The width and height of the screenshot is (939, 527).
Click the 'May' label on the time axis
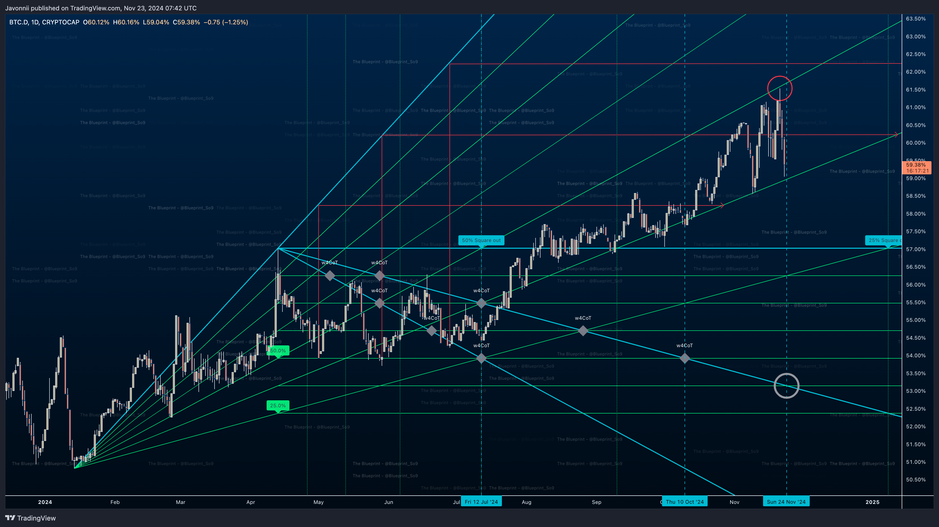(319, 502)
